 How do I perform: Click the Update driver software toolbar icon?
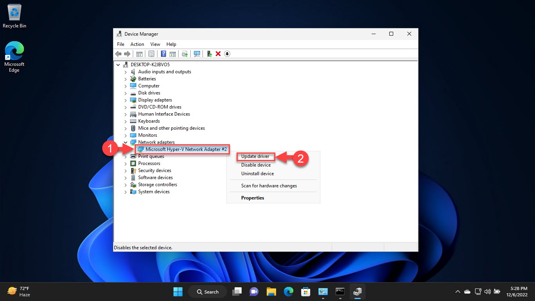click(x=184, y=54)
